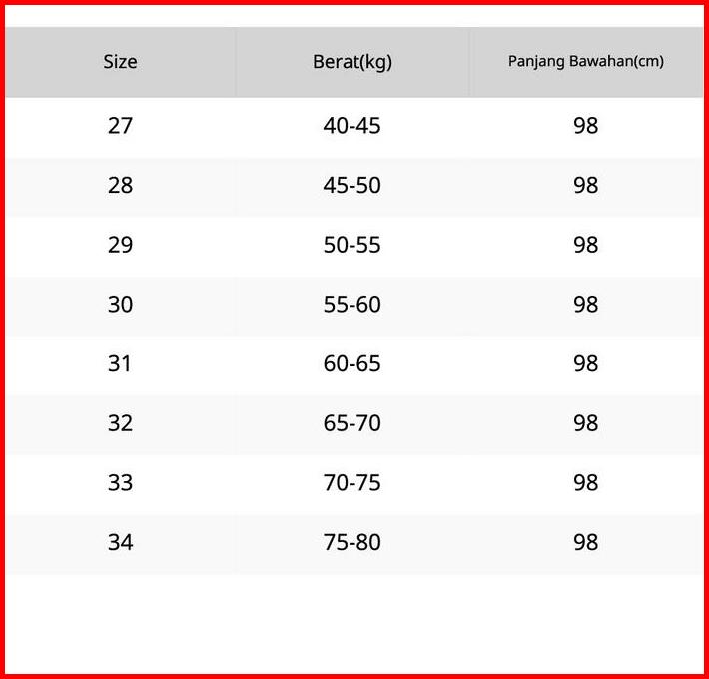Viewport: 709px width, 679px height.
Task: Select size 28 cell
Action: 120,186
